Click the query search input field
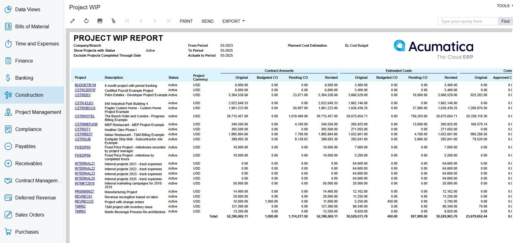The height and width of the screenshot is (243, 513). point(468,21)
